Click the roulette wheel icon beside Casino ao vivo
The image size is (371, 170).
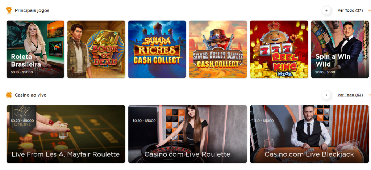coord(9,95)
